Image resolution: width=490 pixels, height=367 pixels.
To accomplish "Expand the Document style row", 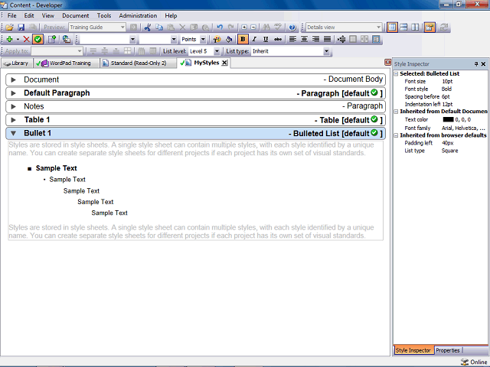I will (x=14, y=80).
